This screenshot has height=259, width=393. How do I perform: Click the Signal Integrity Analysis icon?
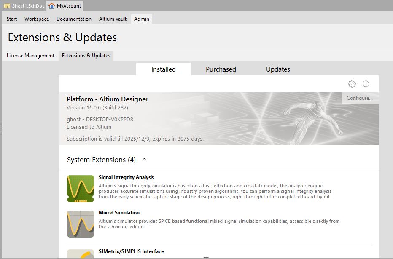pos(81,188)
